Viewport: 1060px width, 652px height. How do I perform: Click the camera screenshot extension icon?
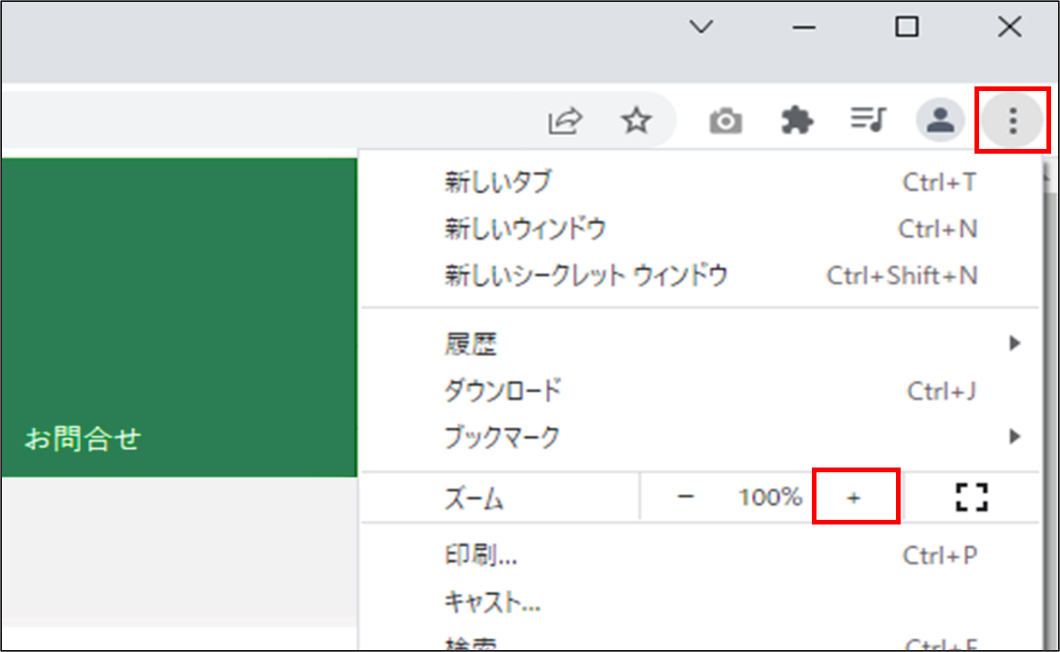[x=725, y=121]
